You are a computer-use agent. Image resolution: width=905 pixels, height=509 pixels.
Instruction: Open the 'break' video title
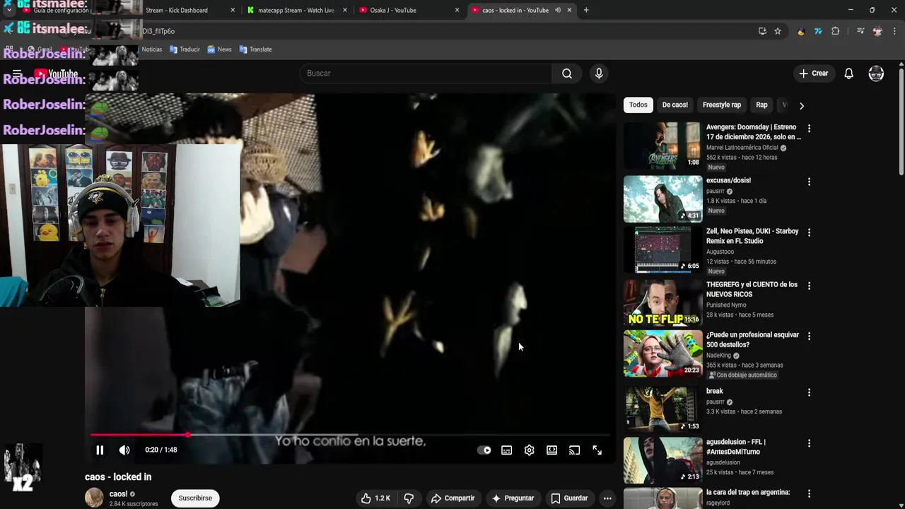point(715,392)
